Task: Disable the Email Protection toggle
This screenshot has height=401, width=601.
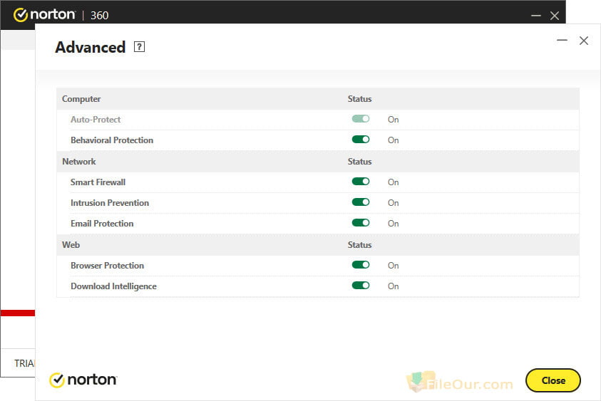Action: [361, 224]
